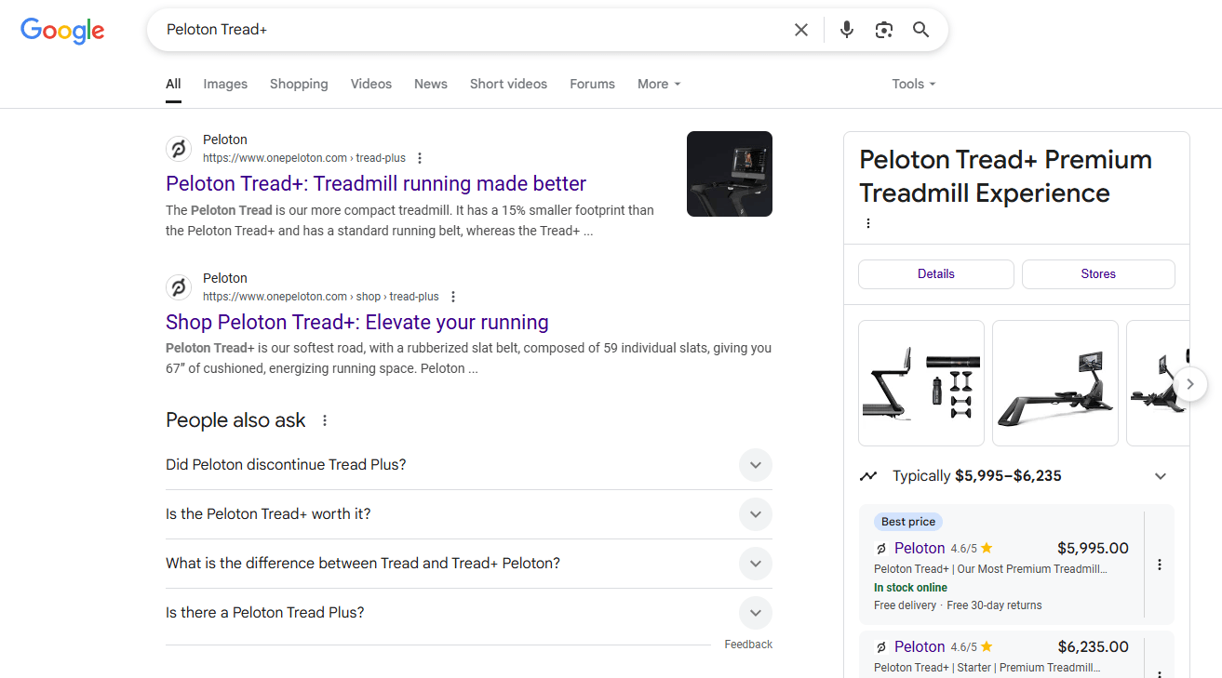Expand "Is there a Peloton Tread Plus?"
The width and height of the screenshot is (1222, 678).
tap(756, 613)
